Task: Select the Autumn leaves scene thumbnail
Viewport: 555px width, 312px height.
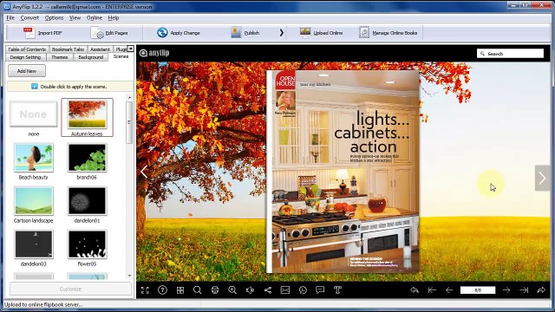Action: point(87,114)
